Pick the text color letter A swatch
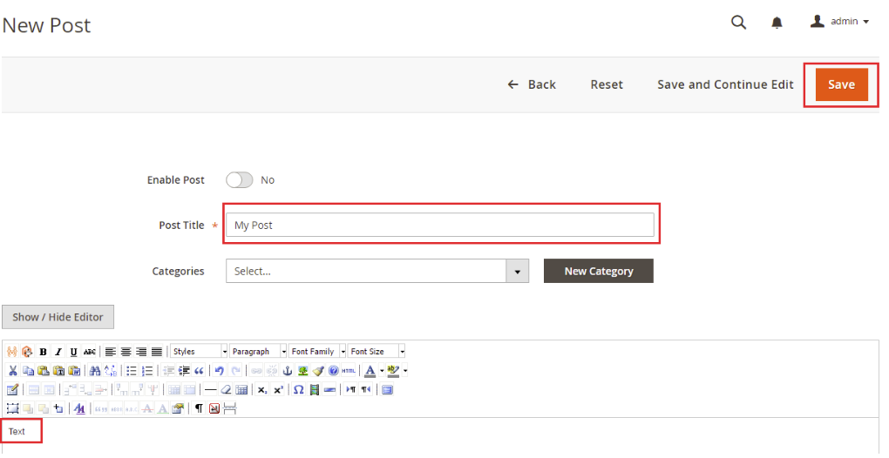 pyautogui.click(x=370, y=371)
